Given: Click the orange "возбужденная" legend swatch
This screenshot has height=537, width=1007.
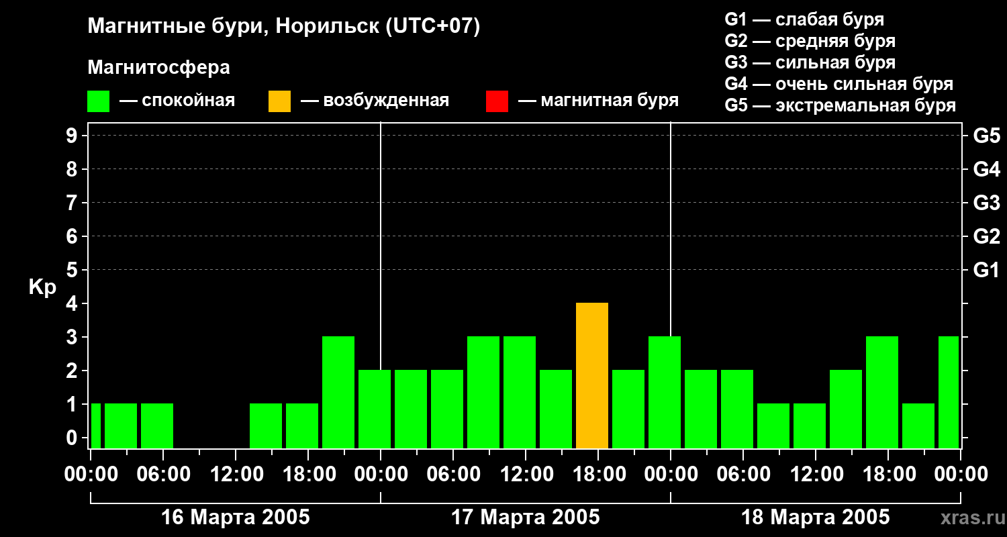Looking at the screenshot, I should click(279, 101).
